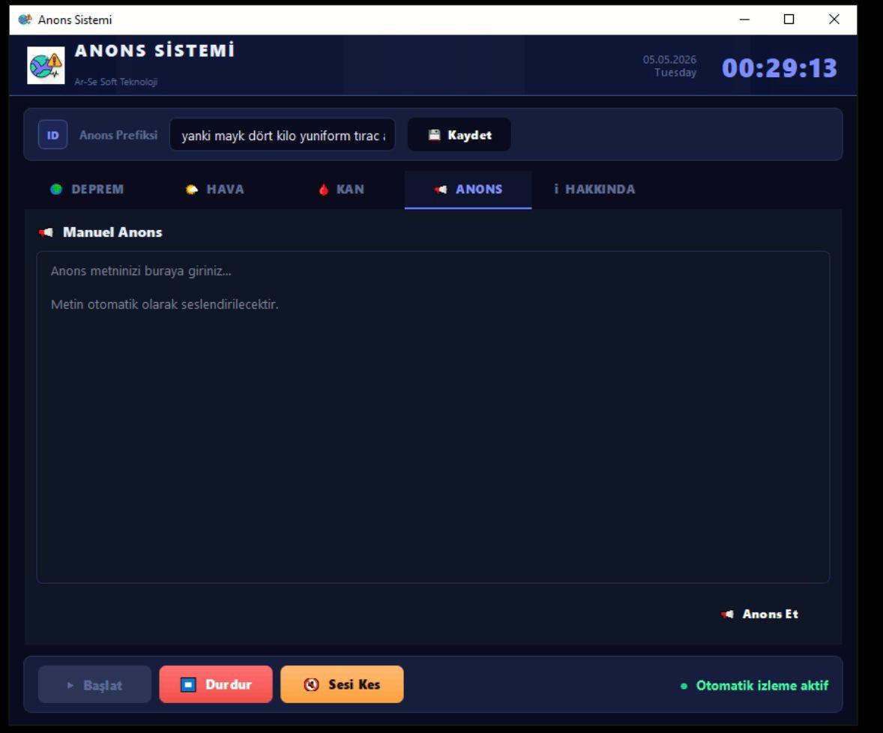
Task: Click the red Durdur button
Action: pos(216,684)
